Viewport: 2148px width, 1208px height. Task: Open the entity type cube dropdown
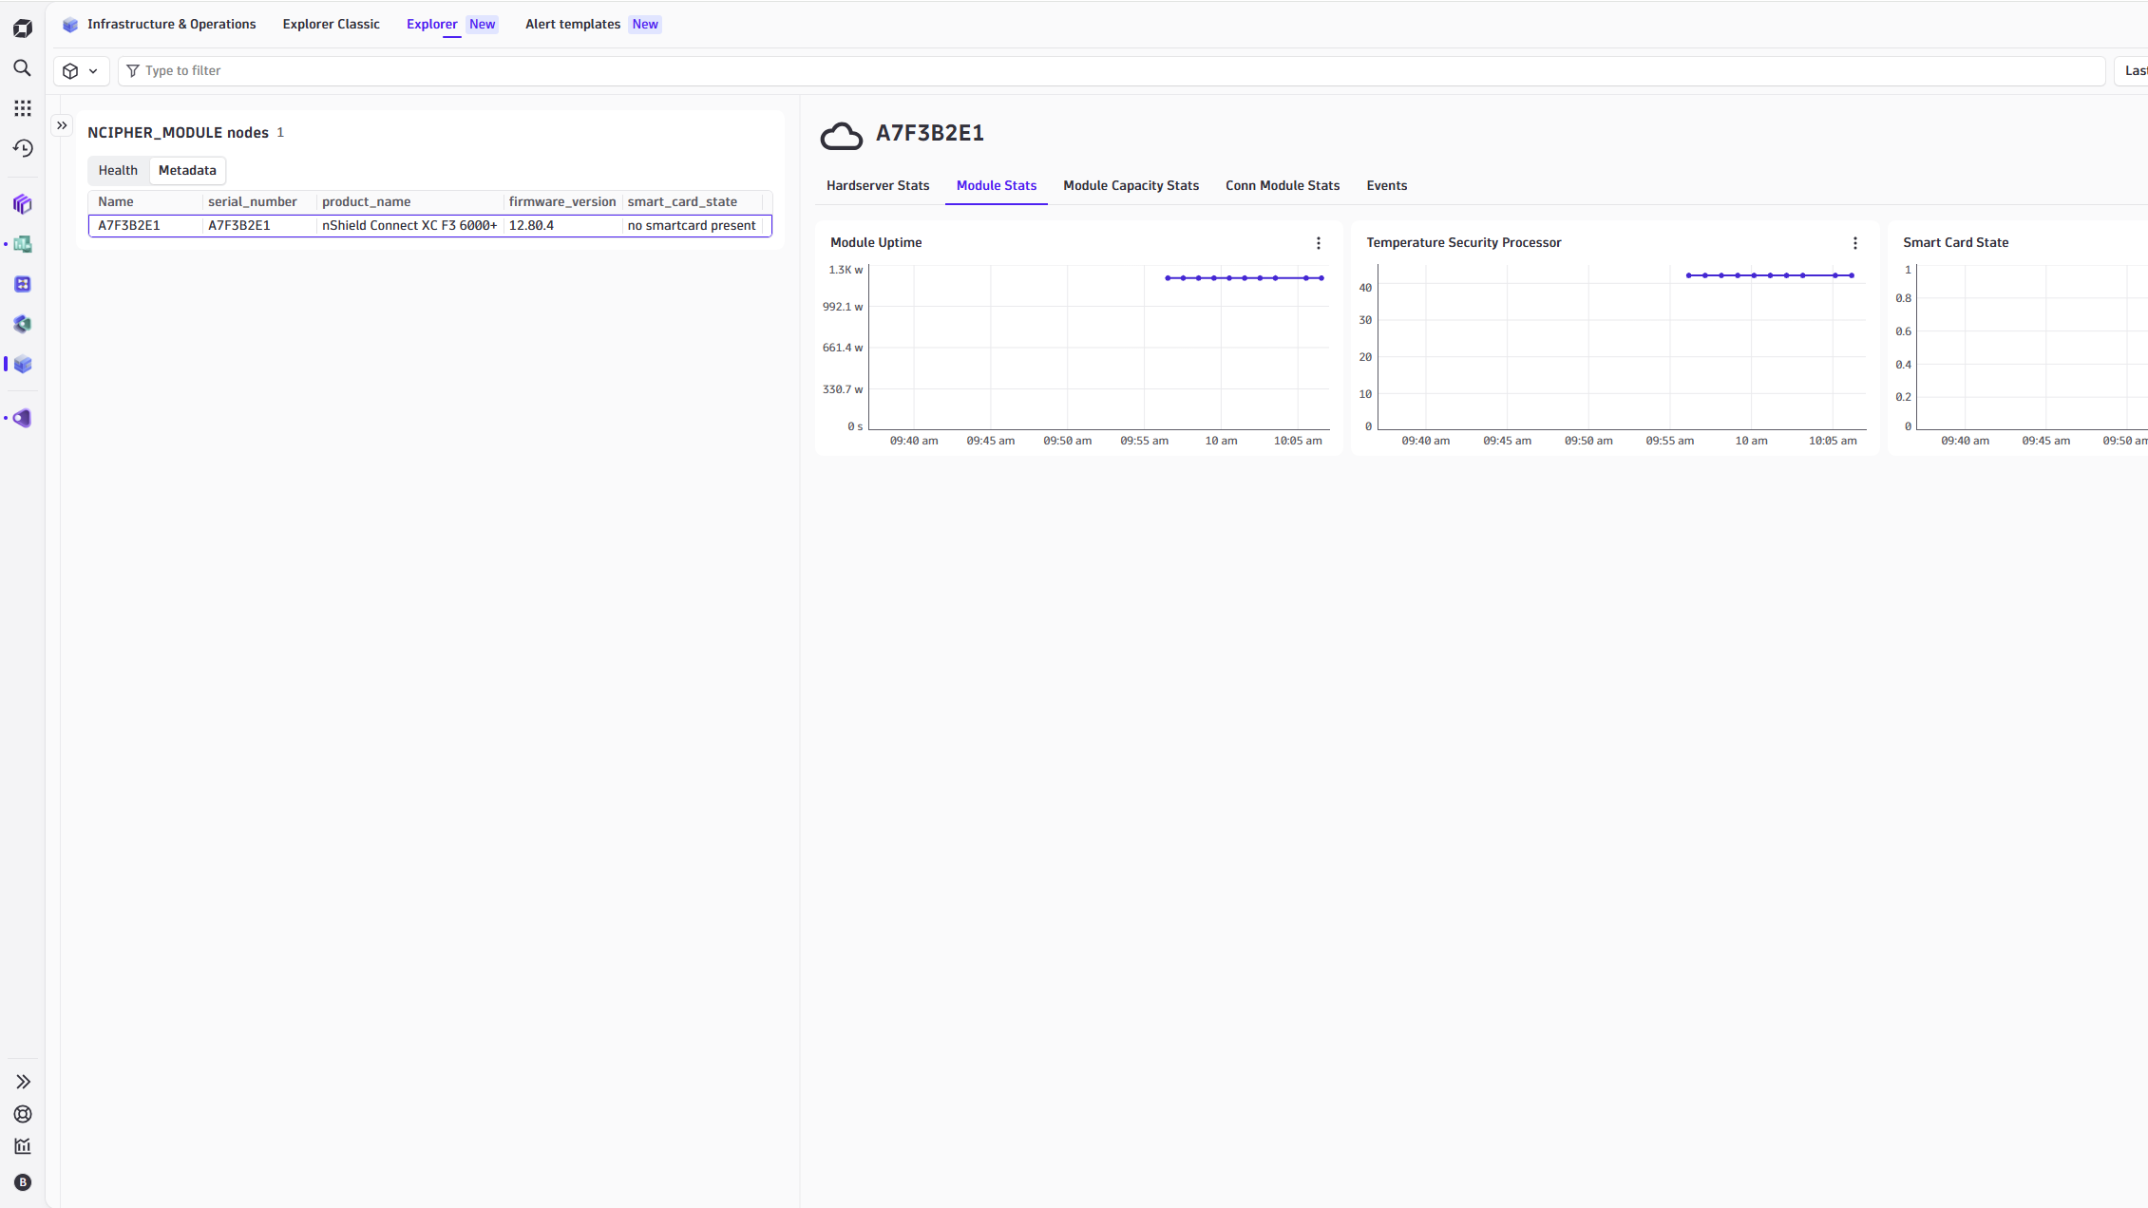(x=81, y=71)
